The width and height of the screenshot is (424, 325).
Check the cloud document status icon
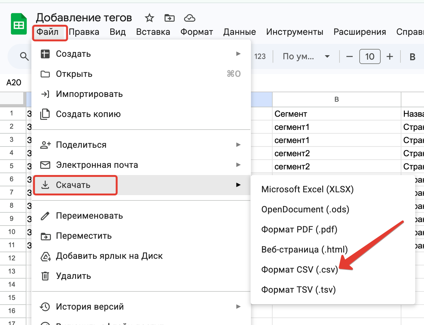tap(189, 18)
